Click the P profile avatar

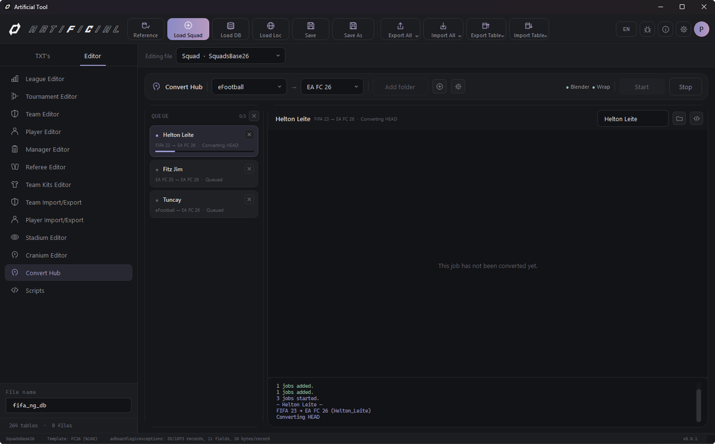point(701,29)
